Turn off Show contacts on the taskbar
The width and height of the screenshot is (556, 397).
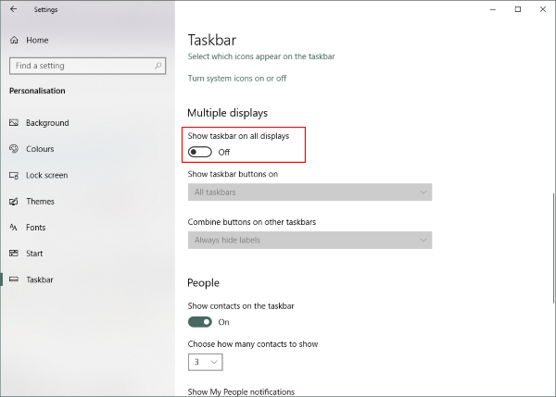pyautogui.click(x=200, y=322)
